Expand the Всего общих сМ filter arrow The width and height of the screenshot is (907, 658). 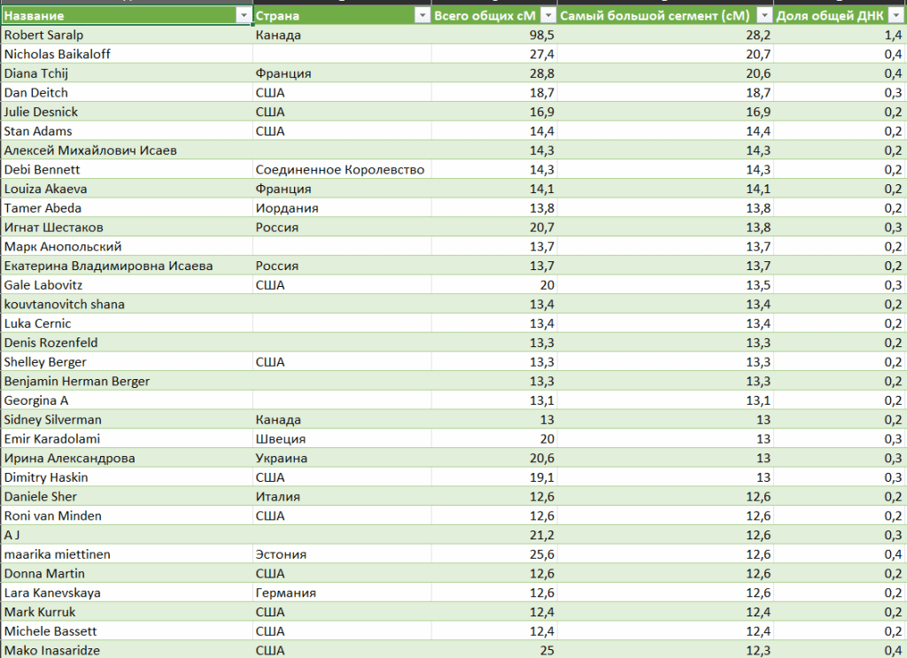pos(547,16)
